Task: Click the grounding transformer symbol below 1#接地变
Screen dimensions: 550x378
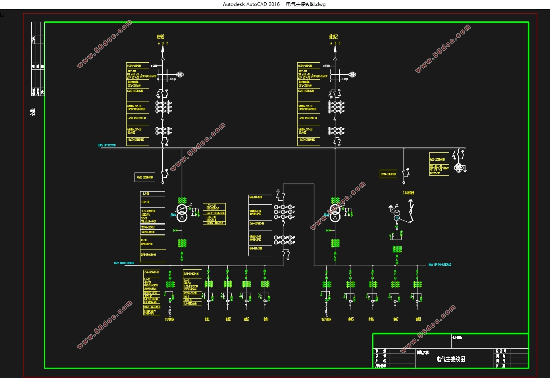Action: point(397,215)
